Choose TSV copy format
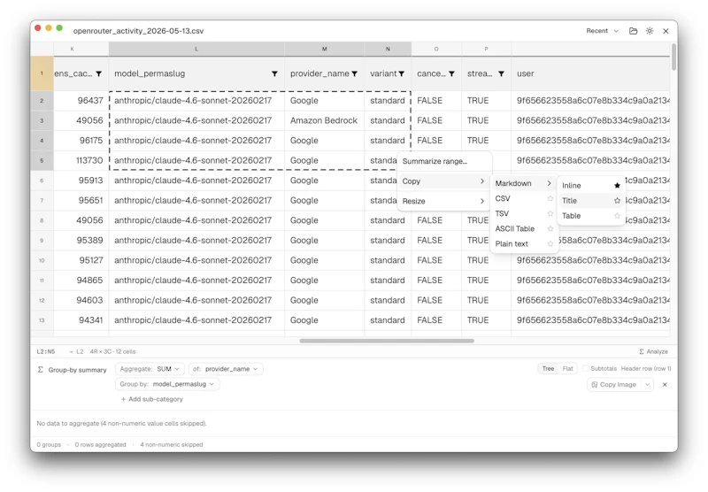Screen dimensions: 708x492 (x=523, y=213)
